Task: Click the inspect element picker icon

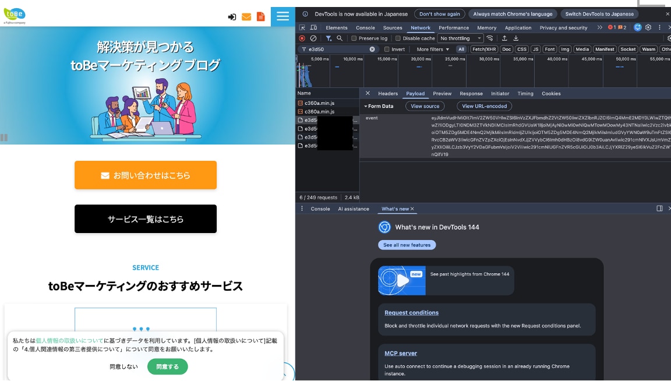Action: coord(302,27)
